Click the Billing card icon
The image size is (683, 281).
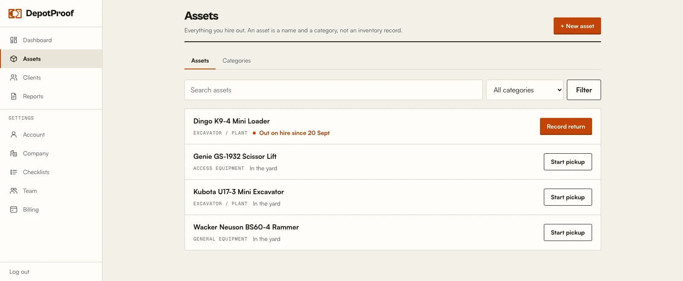pos(14,209)
